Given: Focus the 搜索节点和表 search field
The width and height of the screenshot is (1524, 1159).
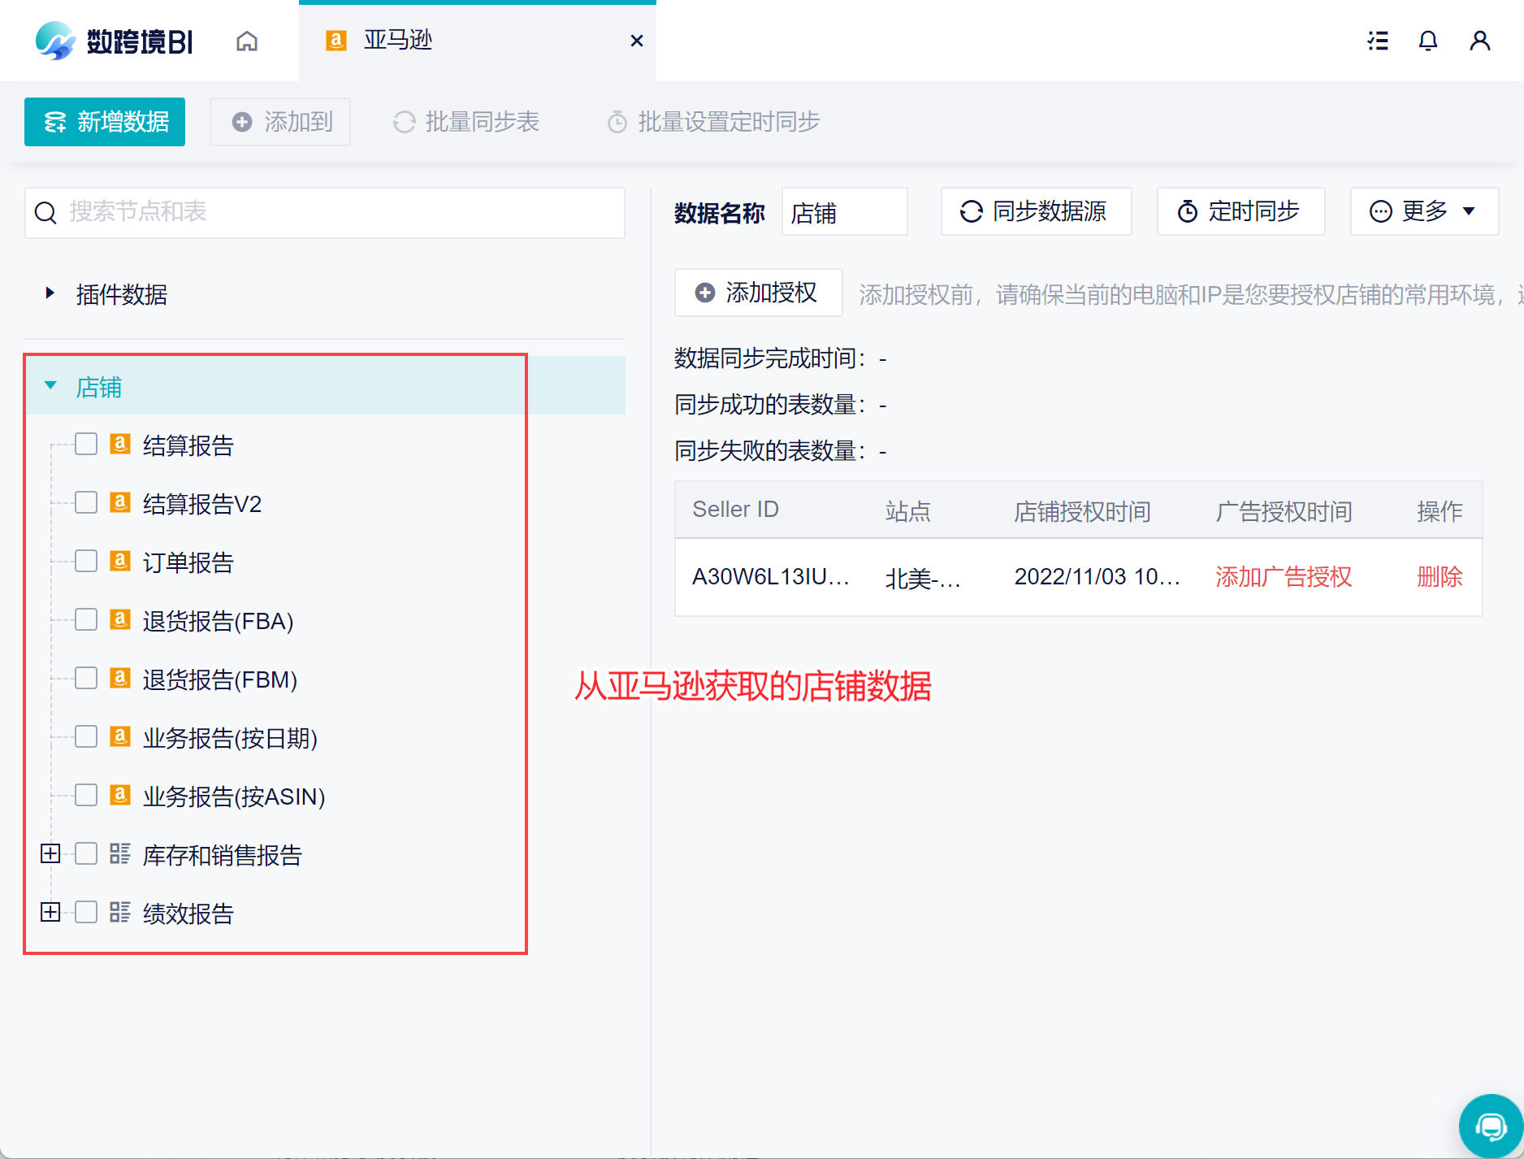Looking at the screenshot, I should coord(325,213).
